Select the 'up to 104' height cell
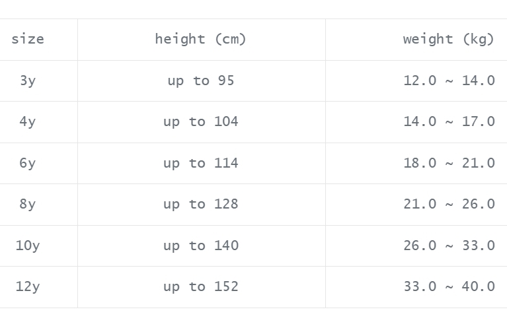Screen dimensions: 507x328 point(200,121)
